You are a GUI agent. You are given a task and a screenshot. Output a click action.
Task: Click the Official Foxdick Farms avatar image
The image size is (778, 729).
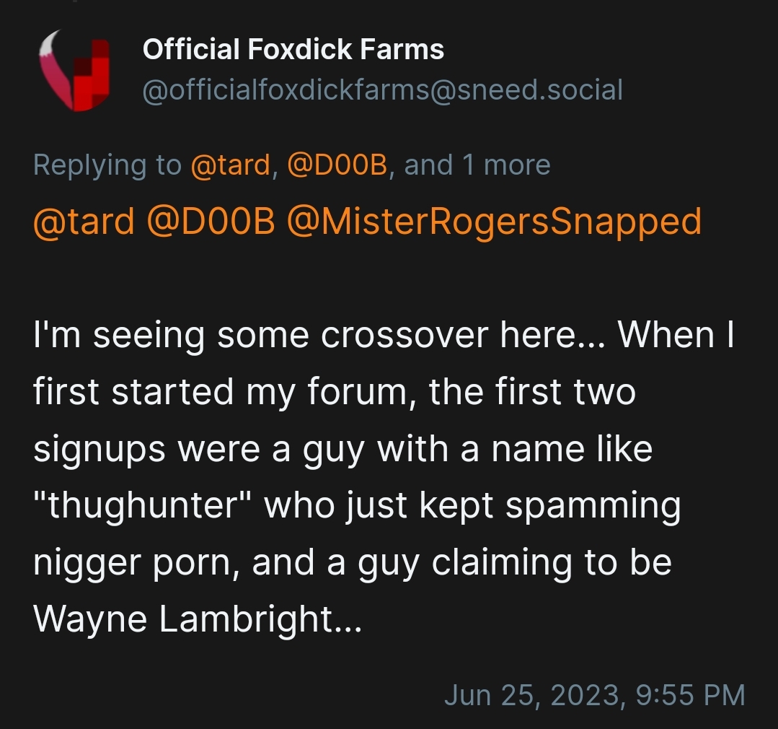pos(75,70)
